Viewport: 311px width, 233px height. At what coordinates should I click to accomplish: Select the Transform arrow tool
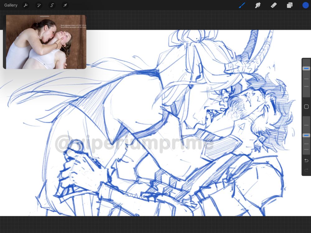click(65, 5)
